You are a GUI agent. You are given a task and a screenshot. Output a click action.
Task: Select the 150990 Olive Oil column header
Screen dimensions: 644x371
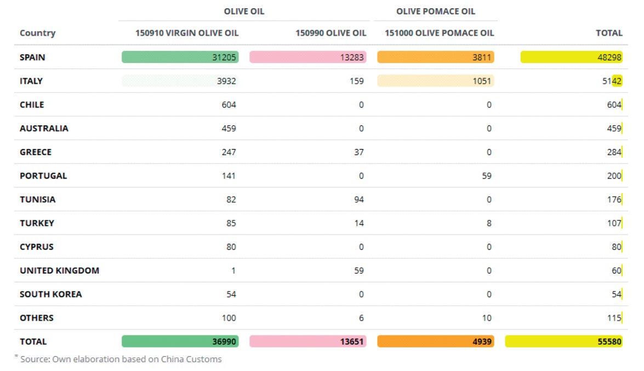[x=330, y=33]
